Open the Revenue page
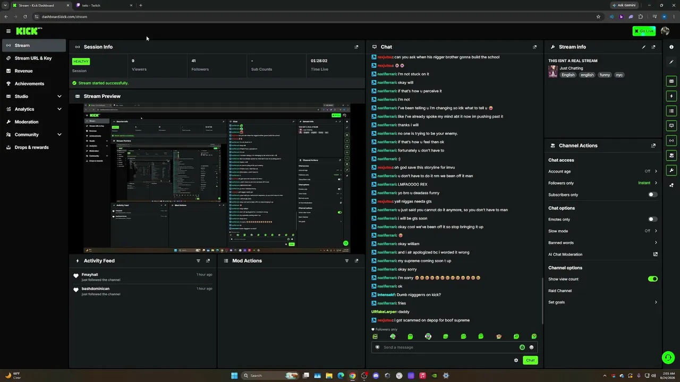The height and width of the screenshot is (382, 680). click(x=34, y=71)
